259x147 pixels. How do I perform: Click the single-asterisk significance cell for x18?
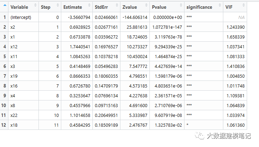(x=188, y=125)
